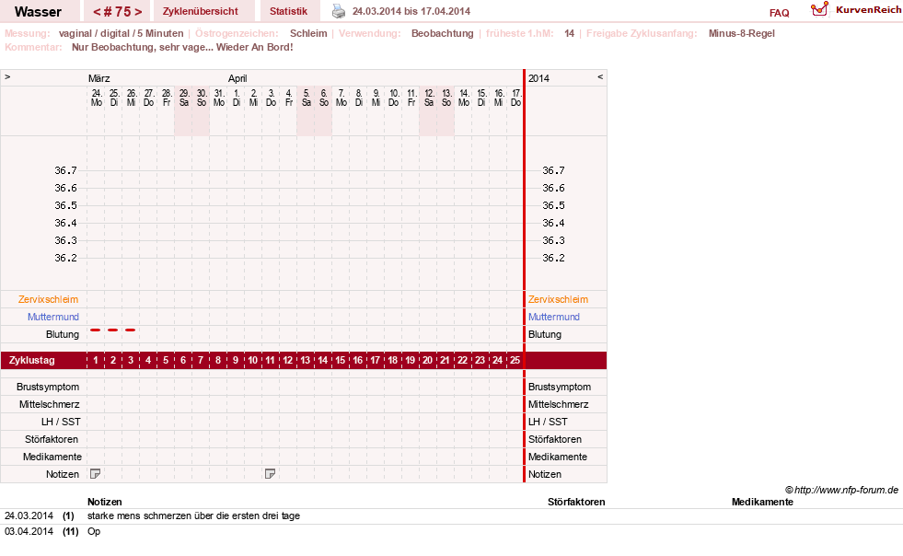Click the 'vaginal / digital / 5 Minuten' value
Viewport: 903px width, 556px height.
point(121,33)
